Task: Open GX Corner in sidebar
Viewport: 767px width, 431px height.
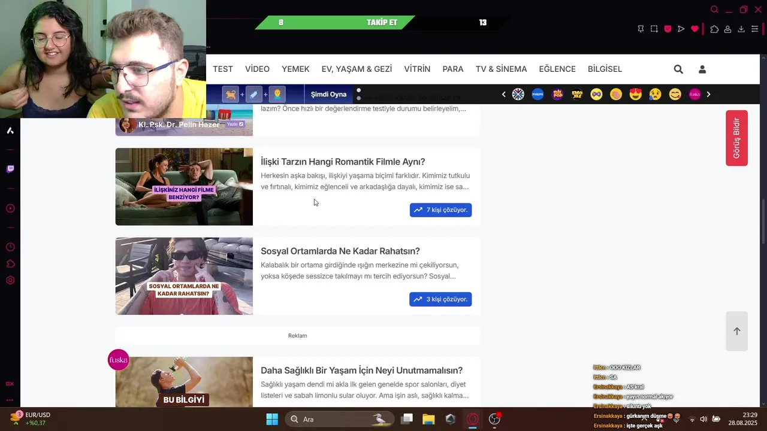Action: pyautogui.click(x=10, y=384)
